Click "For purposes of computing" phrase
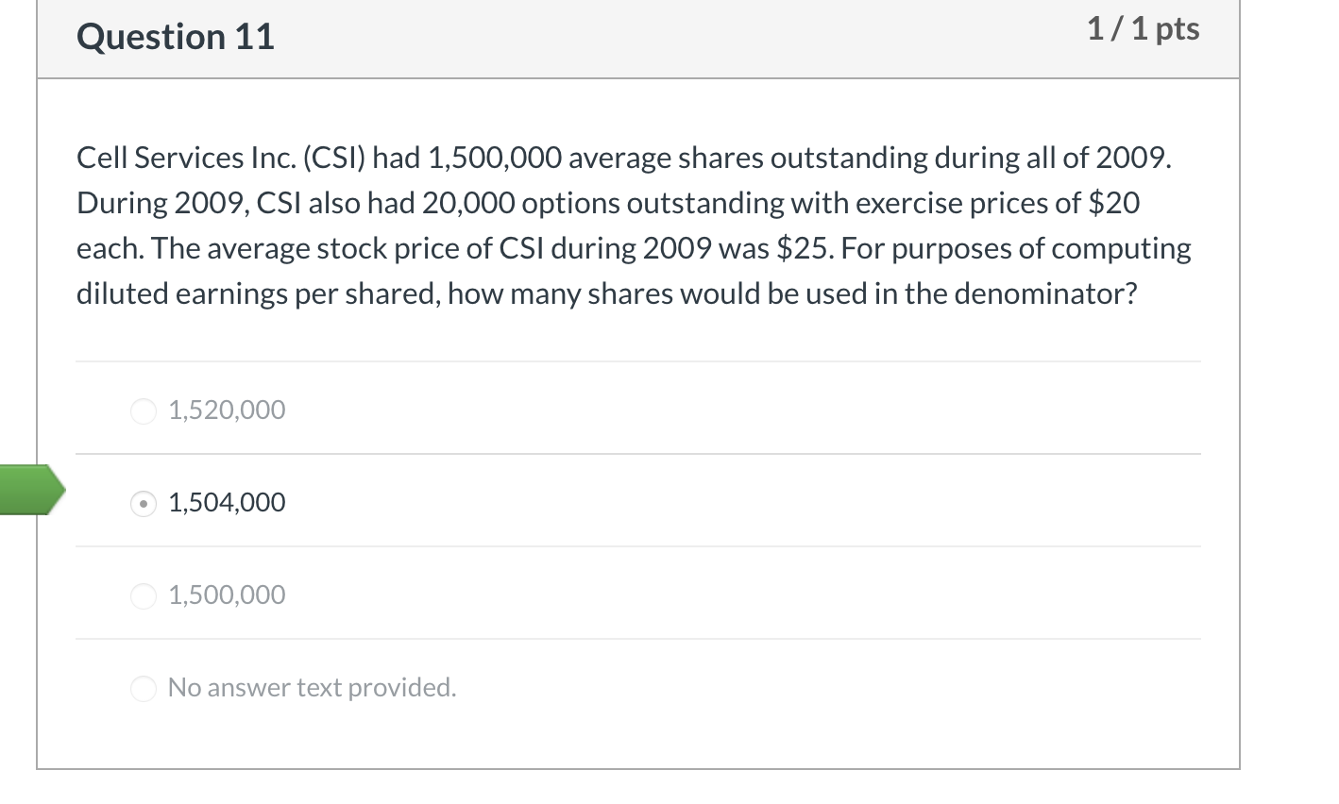This screenshot has width=1339, height=804. (x=1016, y=249)
